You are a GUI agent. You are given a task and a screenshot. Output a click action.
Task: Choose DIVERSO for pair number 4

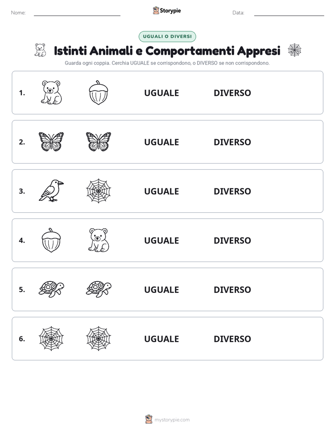pos(232,240)
